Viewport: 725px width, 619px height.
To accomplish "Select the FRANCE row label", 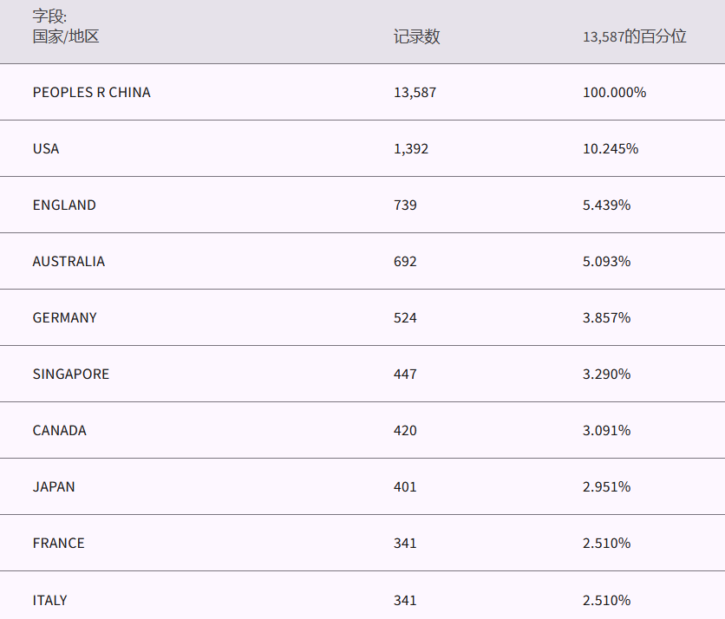I will click(x=59, y=543).
